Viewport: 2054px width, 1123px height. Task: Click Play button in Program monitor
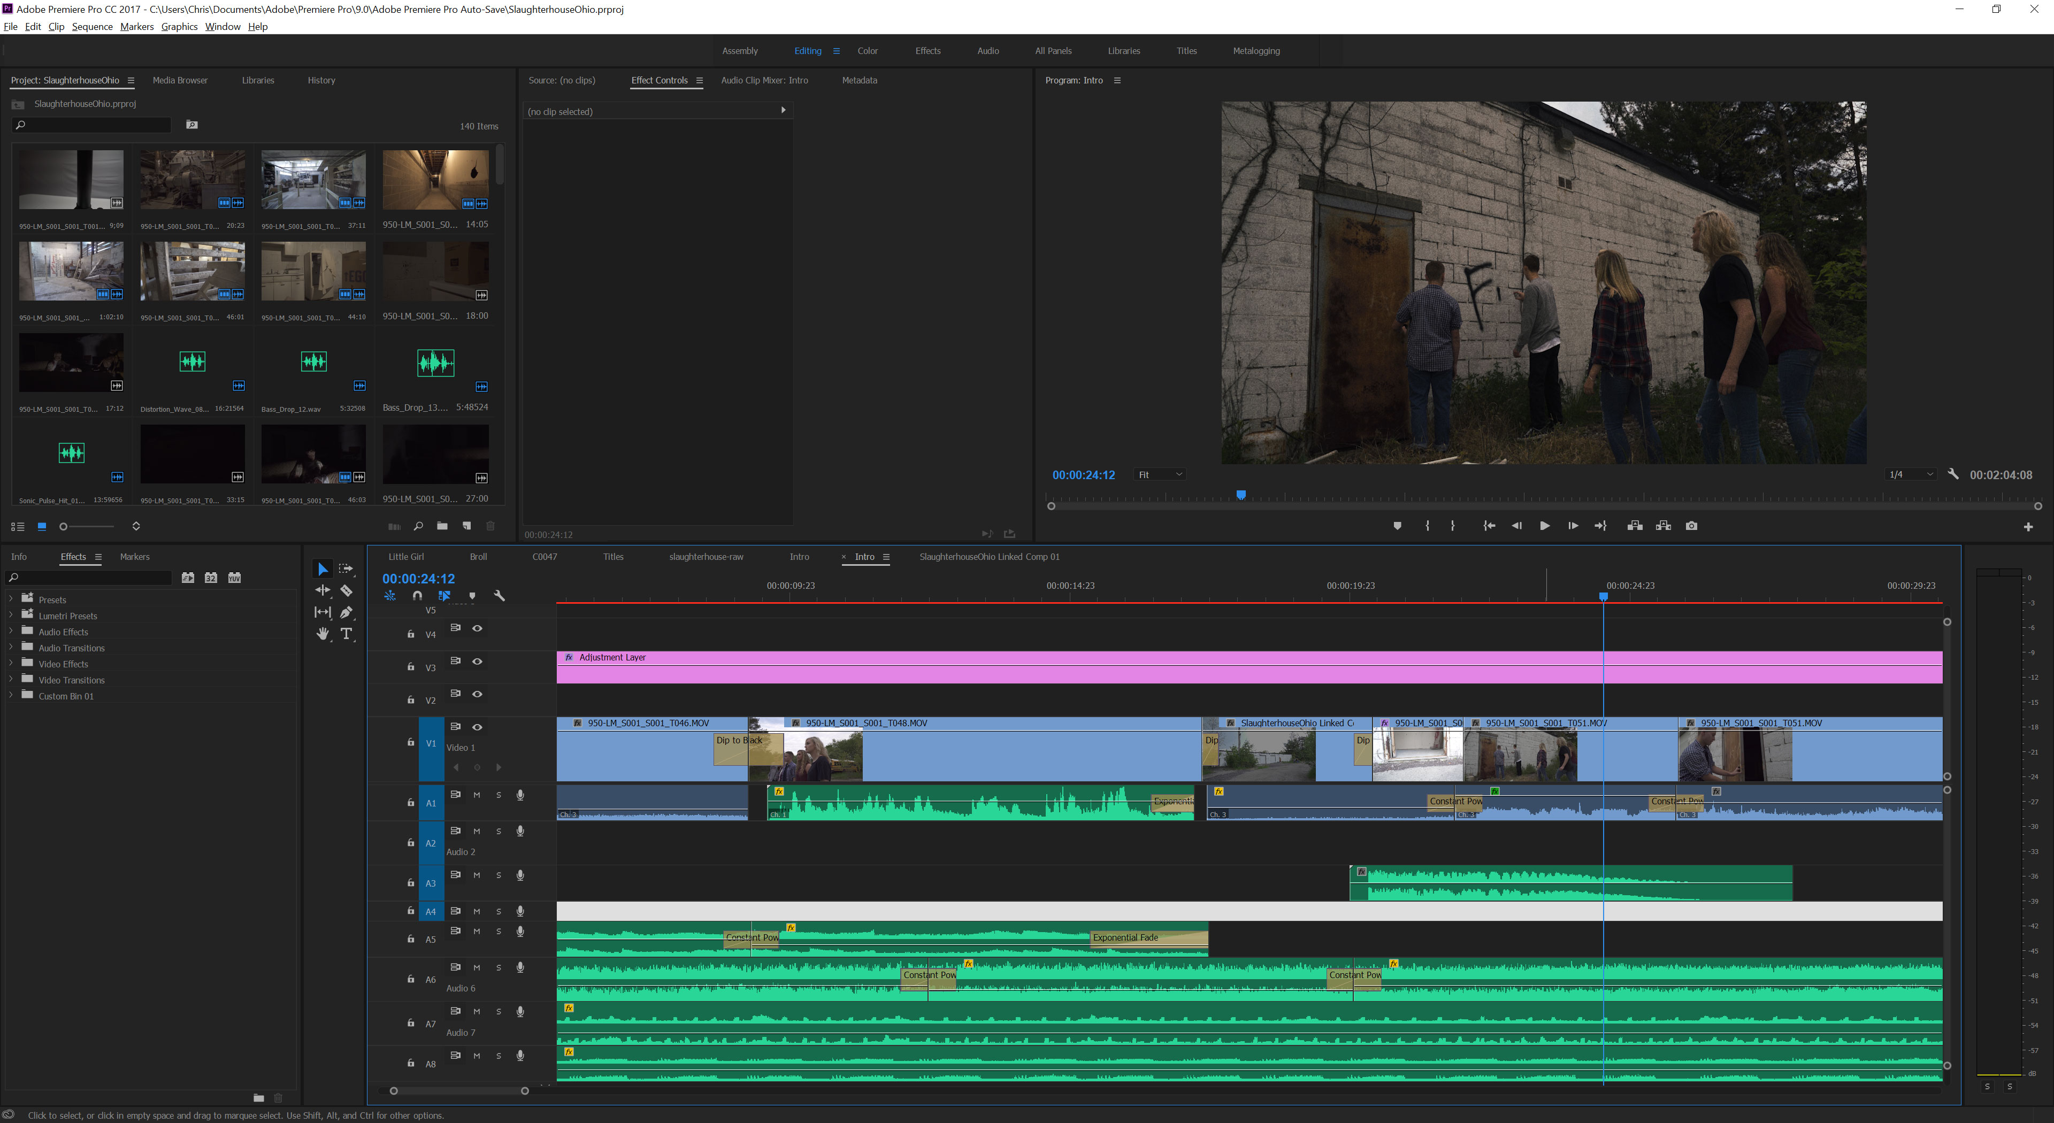pos(1545,526)
